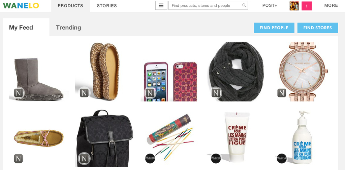The image size is (345, 170).
Task: Click the FIND PEOPLE button
Action: click(274, 28)
